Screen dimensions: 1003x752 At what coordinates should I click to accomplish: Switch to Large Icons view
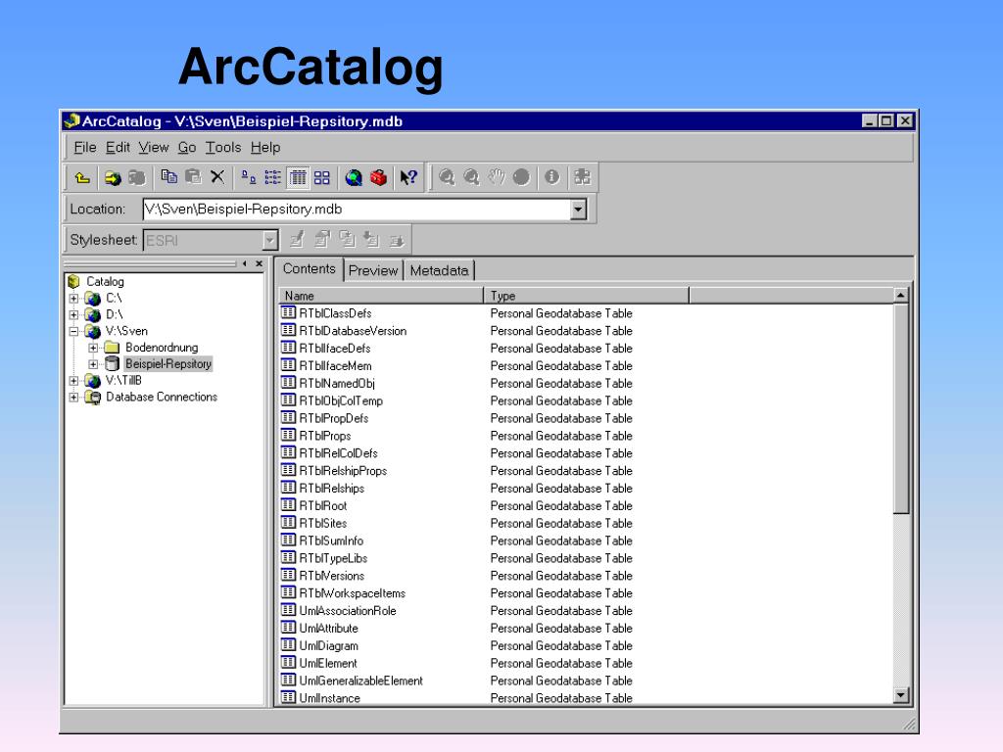point(249,177)
